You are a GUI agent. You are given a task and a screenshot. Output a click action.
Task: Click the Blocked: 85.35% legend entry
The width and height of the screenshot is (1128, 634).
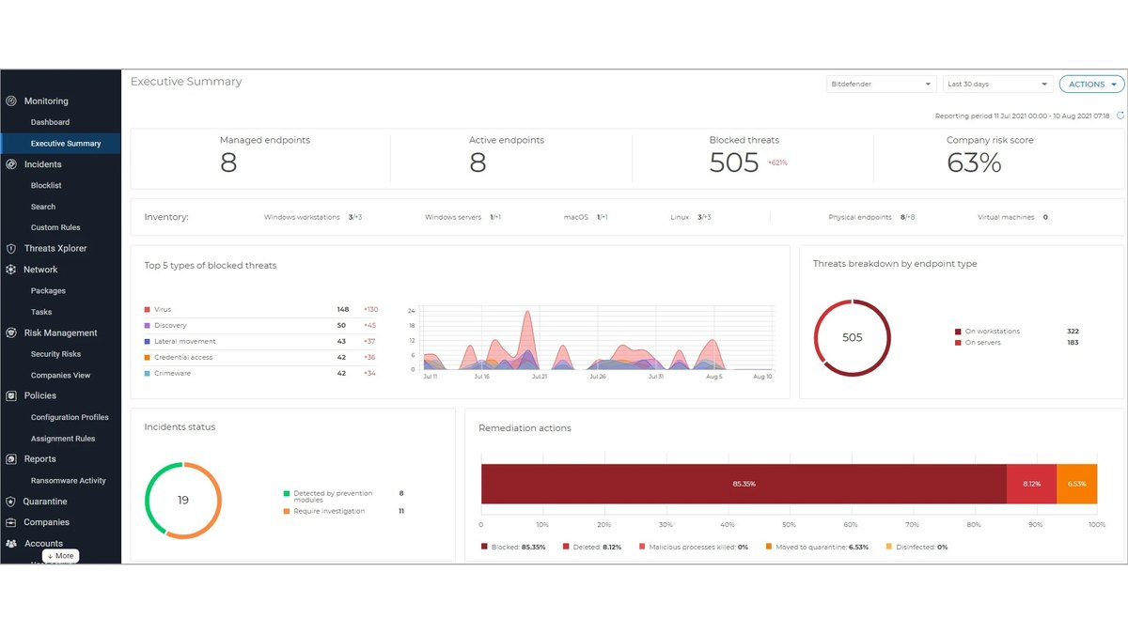pos(513,547)
